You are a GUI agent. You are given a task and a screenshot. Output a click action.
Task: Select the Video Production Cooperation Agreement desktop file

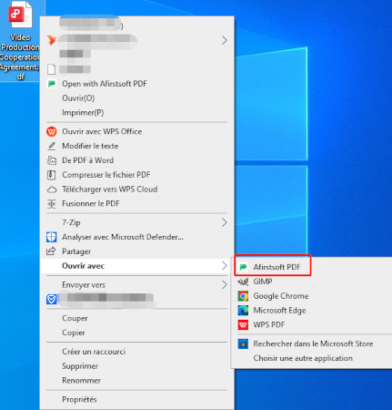pos(20,41)
